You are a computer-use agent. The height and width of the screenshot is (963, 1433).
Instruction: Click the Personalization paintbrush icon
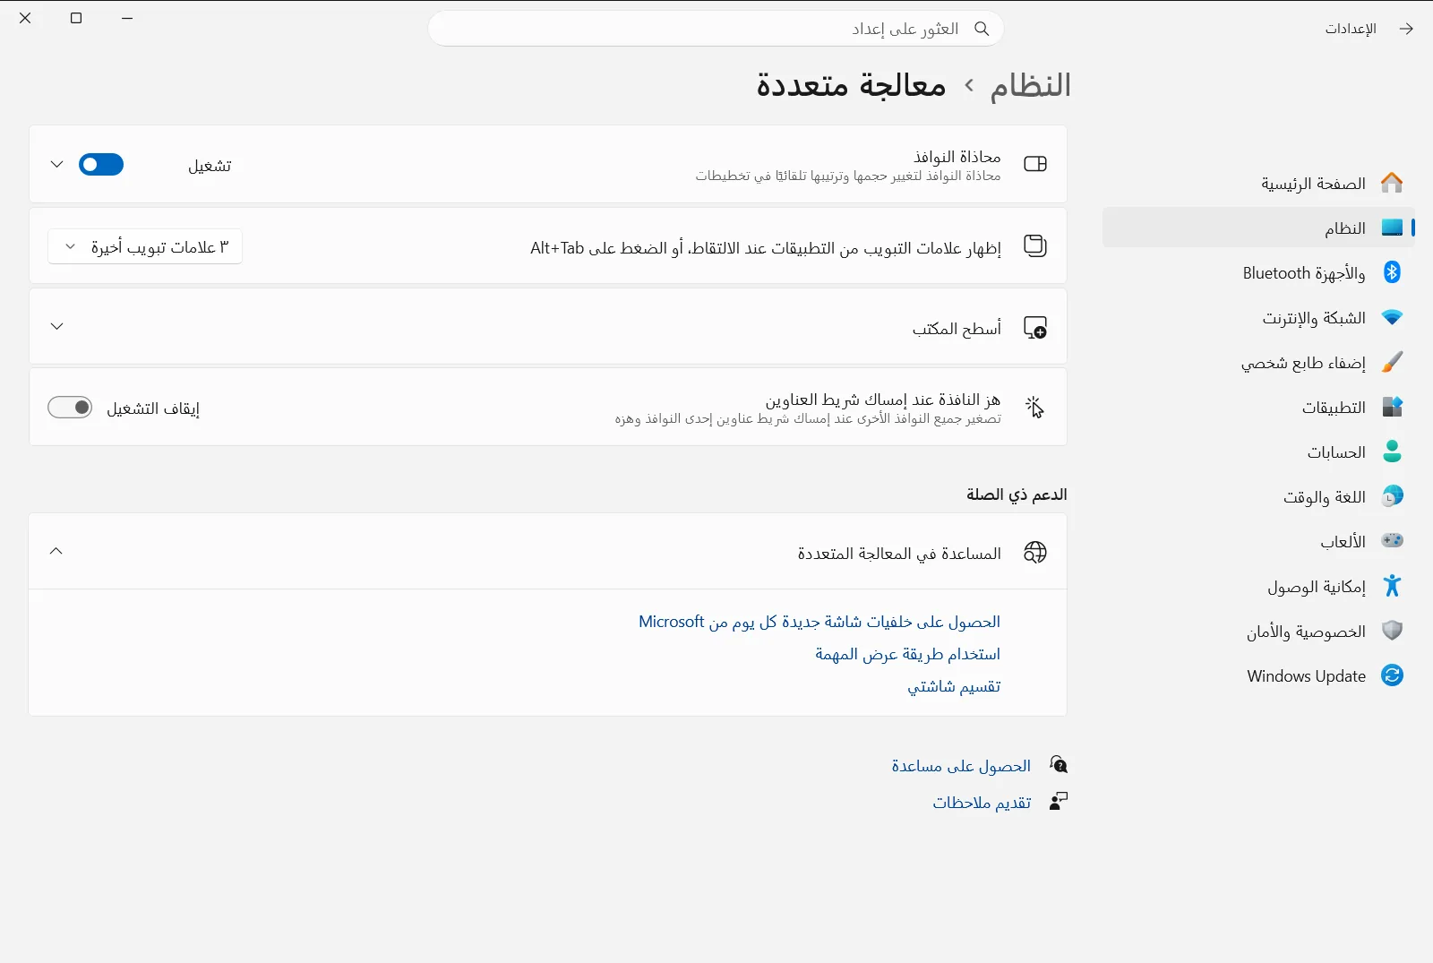[x=1392, y=362]
